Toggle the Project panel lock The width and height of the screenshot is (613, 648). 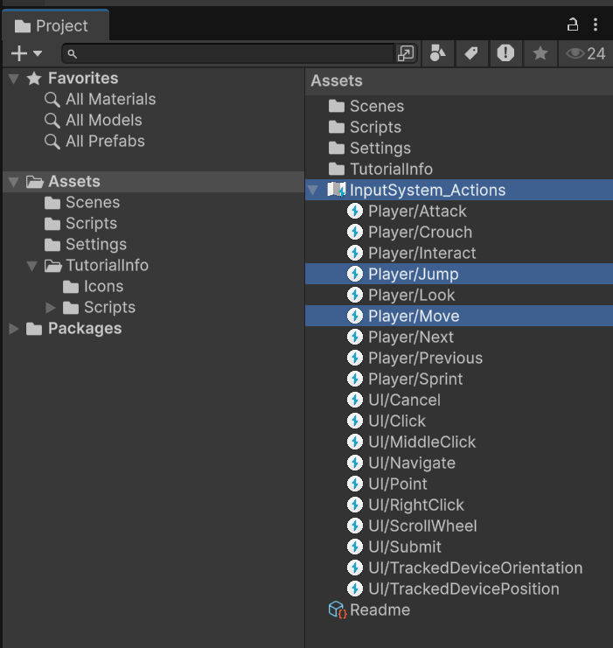click(573, 24)
